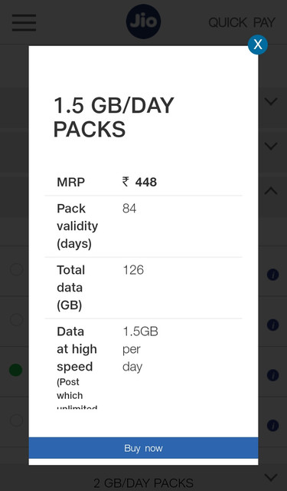Viewport: 287px width, 491px height.
Task: Expand the second collapsed packs section chevron
Action: [x=271, y=146]
